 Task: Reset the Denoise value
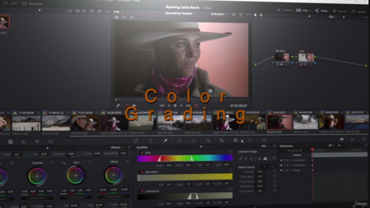[275, 172]
